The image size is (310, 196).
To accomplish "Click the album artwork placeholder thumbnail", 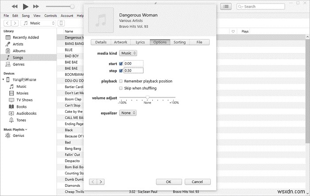I will pyautogui.click(x=101, y=20).
